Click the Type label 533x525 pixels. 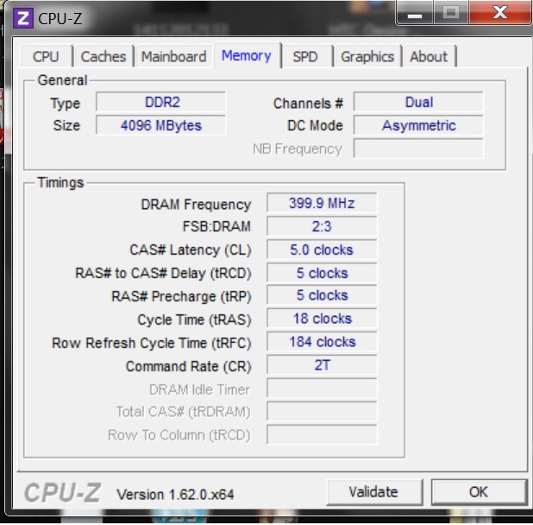(66, 104)
